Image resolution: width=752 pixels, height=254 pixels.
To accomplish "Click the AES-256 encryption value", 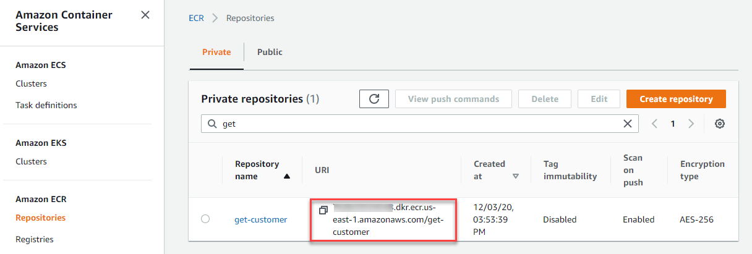I will [697, 219].
